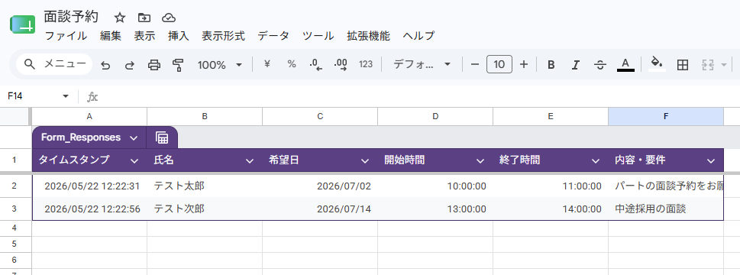Select the paint format roller icon
This screenshot has height=275, width=740.
[178, 65]
